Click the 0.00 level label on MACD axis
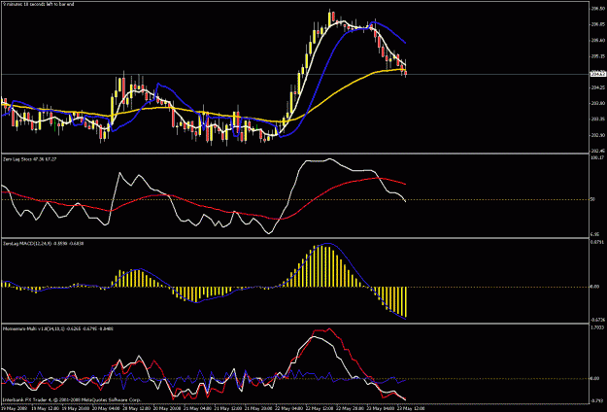 (595, 287)
